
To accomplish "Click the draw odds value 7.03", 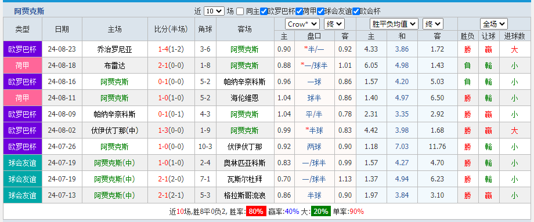I will 402,147.
